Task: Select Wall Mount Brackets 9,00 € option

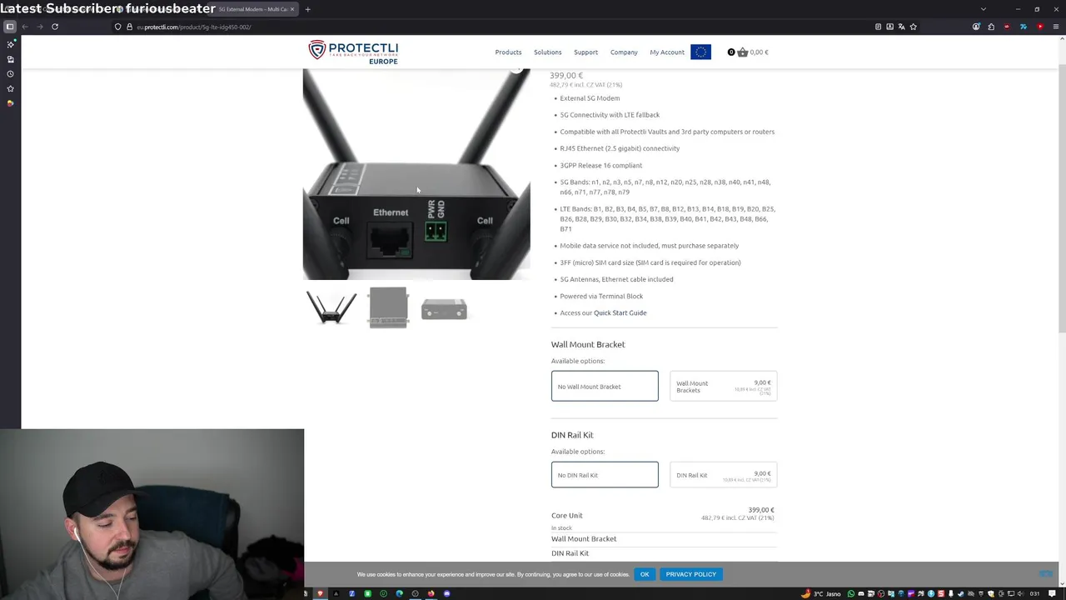Action: (x=724, y=386)
